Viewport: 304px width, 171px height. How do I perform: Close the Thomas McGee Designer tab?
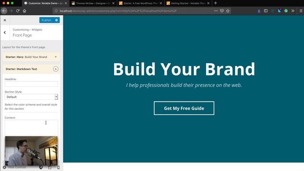click(x=114, y=3)
